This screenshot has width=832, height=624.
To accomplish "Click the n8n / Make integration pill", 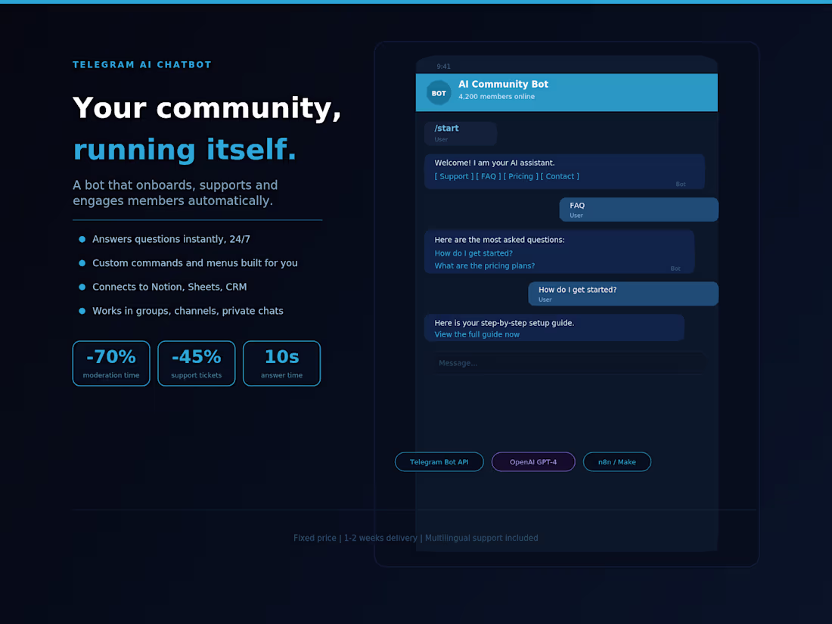I will tap(617, 461).
